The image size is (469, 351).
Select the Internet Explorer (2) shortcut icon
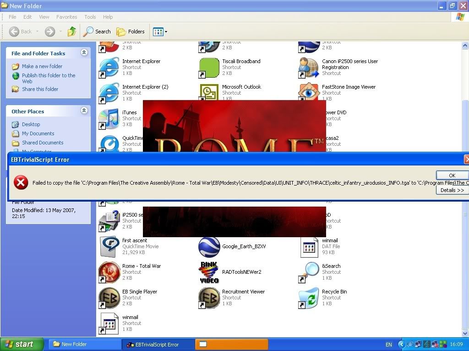pyautogui.click(x=109, y=94)
